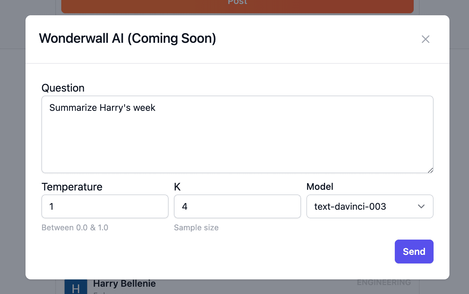469x294 pixels.
Task: Close the Wonderwall AI dialog
Action: 425,39
